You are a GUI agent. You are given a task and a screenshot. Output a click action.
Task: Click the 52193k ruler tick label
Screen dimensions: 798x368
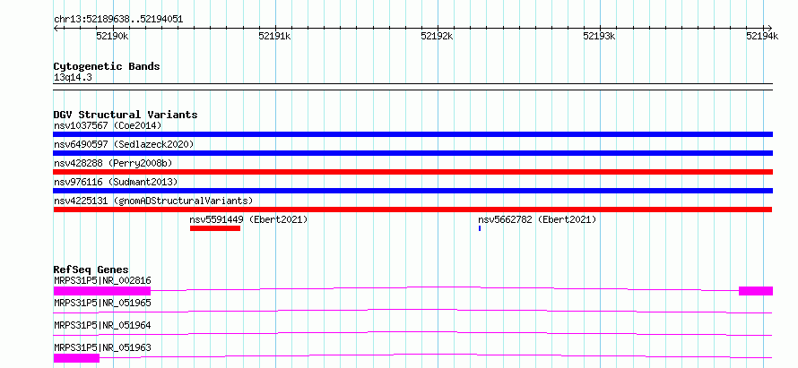600,36
